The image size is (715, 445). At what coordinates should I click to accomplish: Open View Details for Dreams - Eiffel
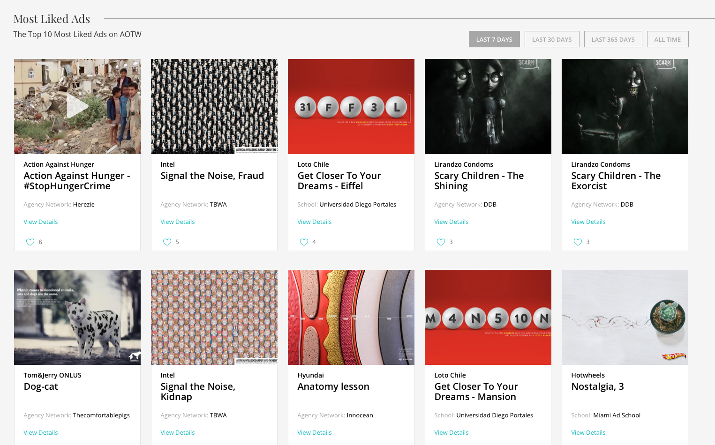click(315, 222)
